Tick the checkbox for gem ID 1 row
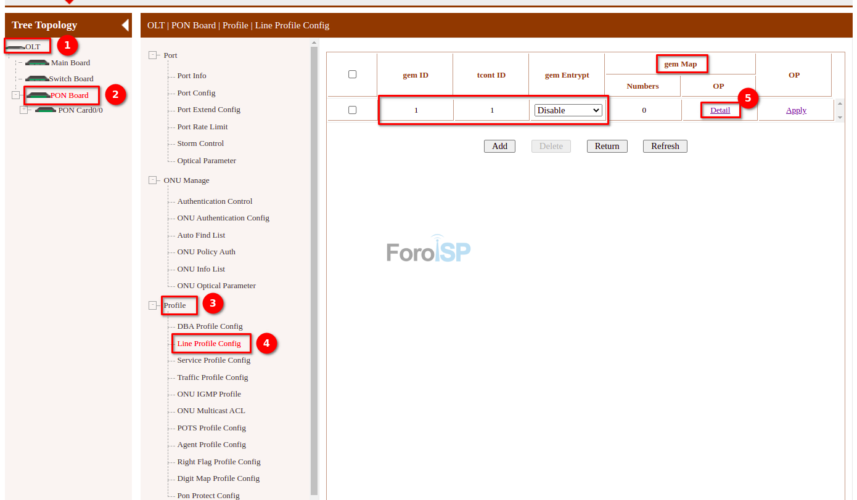Viewport: 857px width, 500px height. pyautogui.click(x=353, y=110)
